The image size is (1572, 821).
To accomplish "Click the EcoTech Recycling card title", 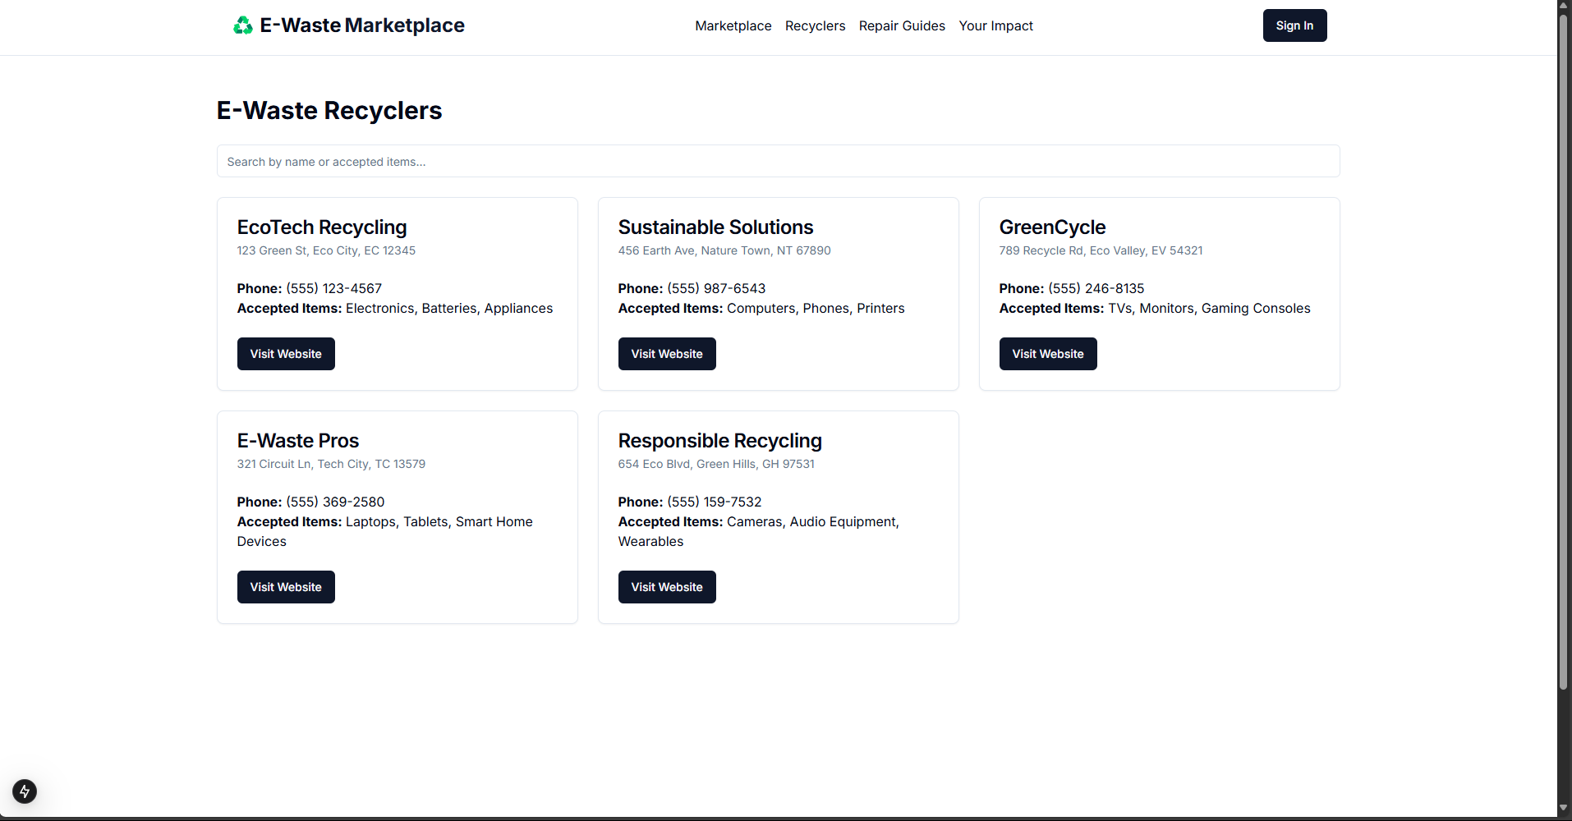I will pos(321,227).
